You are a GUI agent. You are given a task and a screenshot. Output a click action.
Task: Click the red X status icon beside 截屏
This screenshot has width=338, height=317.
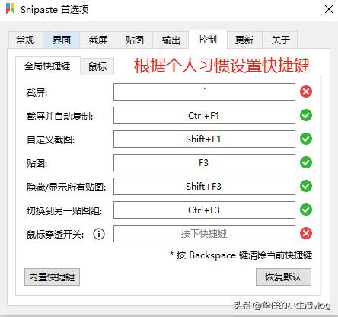point(306,91)
